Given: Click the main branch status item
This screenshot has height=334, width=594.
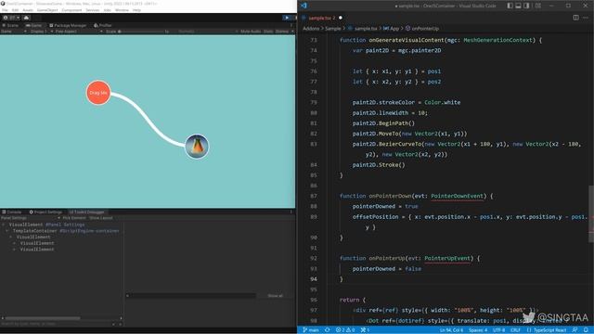Looking at the screenshot, I should click(311, 330).
